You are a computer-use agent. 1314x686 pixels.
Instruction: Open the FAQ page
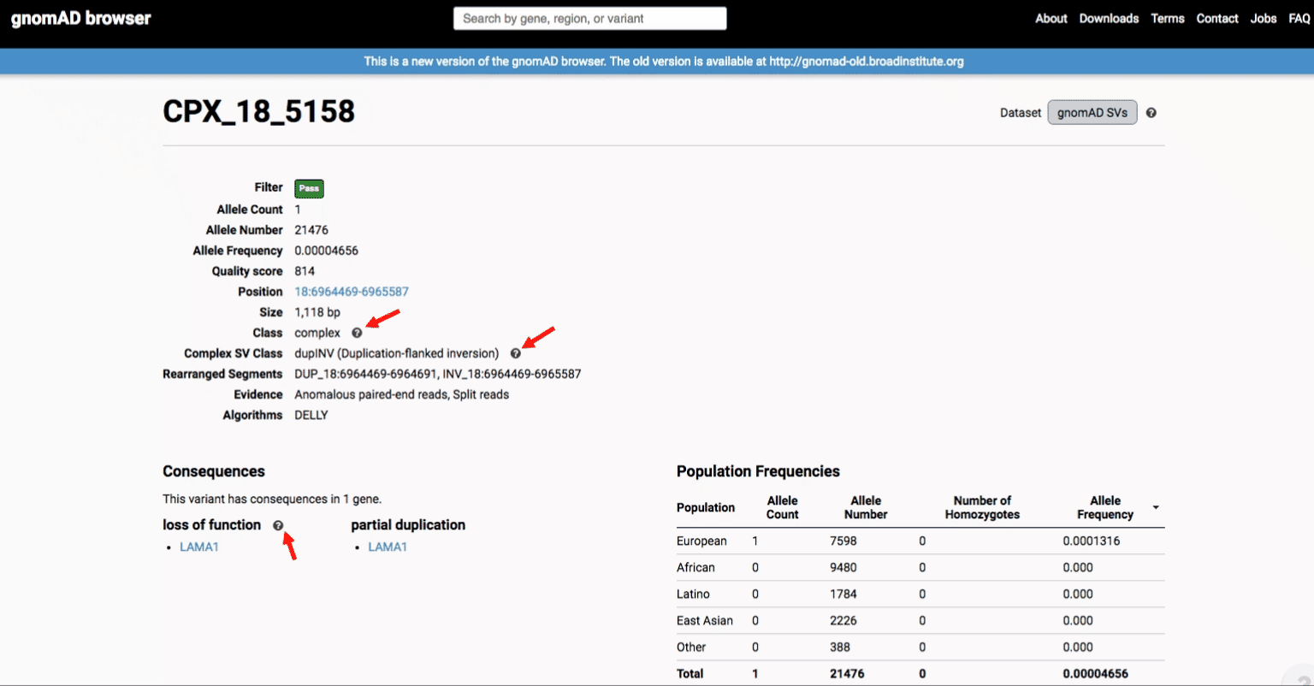pos(1299,18)
